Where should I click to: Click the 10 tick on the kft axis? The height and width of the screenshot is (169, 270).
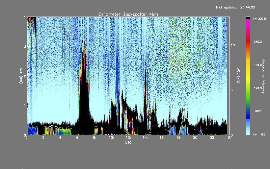[233, 45]
